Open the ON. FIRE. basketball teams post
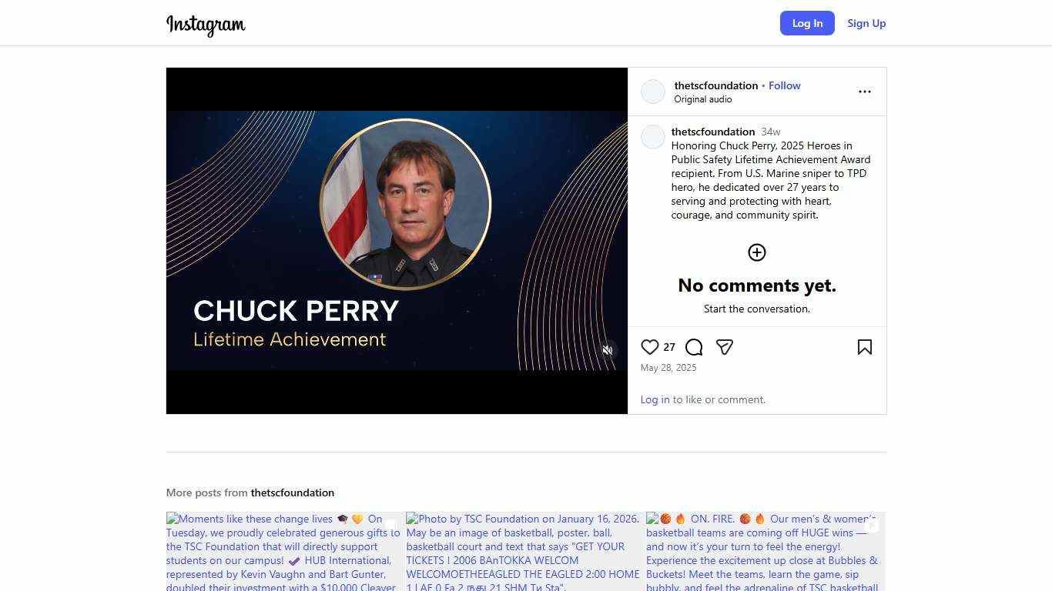The height and width of the screenshot is (591, 1052). (766, 552)
